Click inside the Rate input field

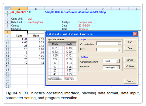[x=107, y=50]
